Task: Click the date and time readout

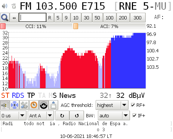Action: (86, 136)
